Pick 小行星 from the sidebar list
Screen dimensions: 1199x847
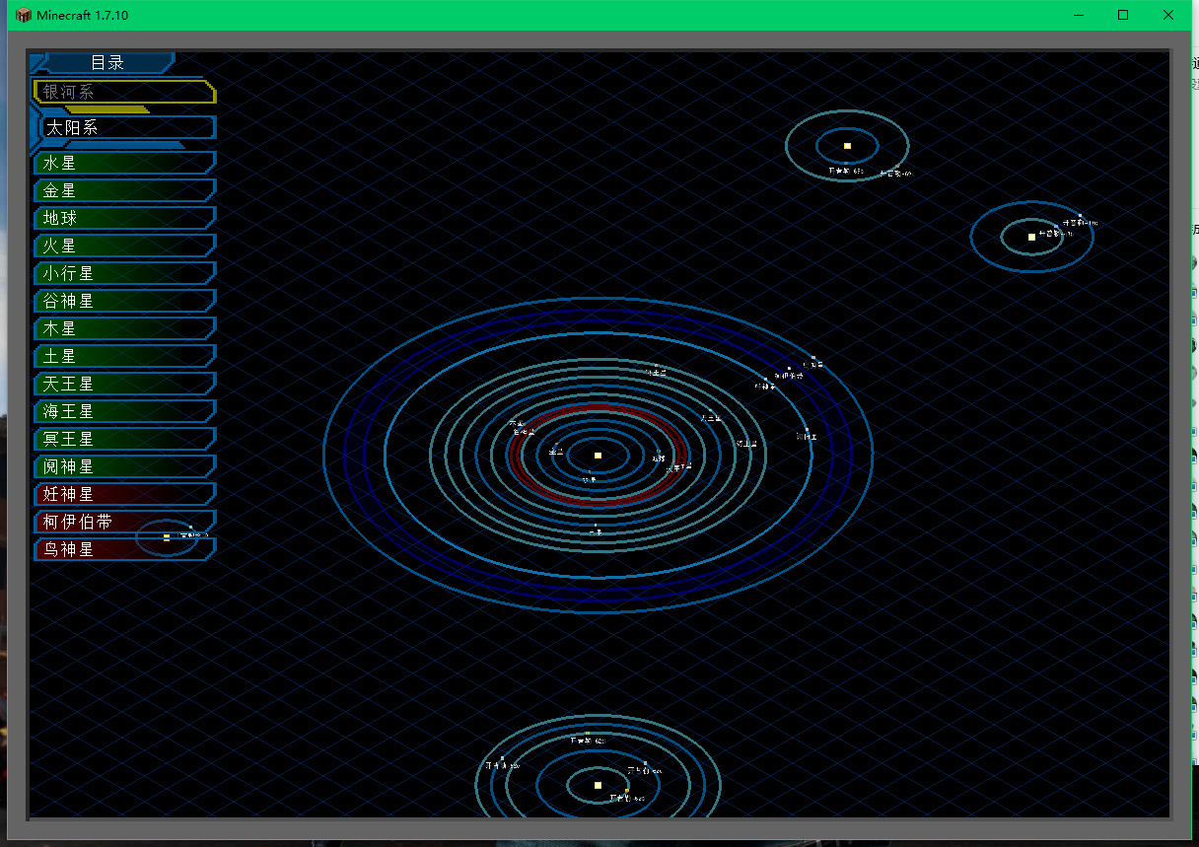point(123,273)
